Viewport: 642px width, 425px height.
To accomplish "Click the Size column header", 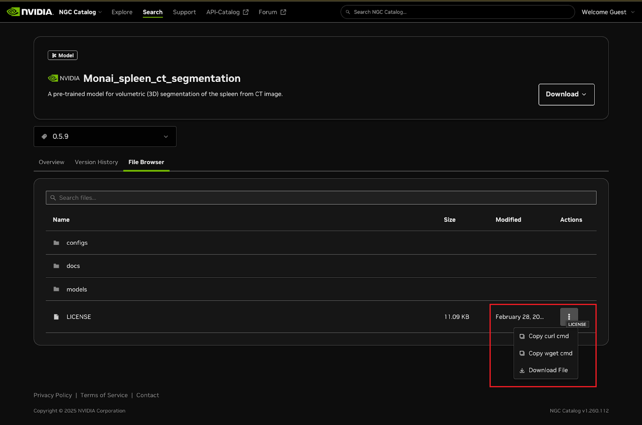I will point(449,220).
